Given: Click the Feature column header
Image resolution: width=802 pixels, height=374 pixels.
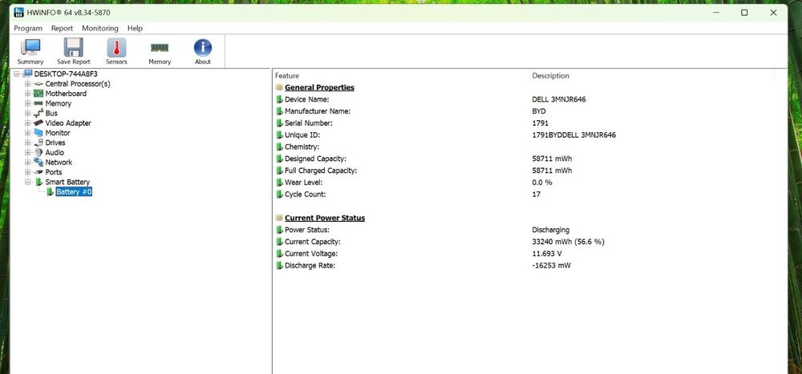Looking at the screenshot, I should [401, 75].
